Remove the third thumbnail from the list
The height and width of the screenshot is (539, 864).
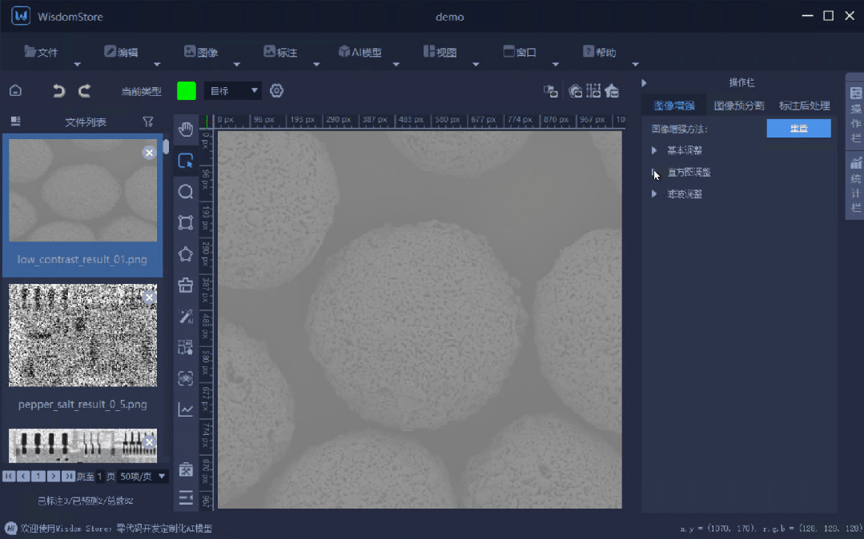149,442
